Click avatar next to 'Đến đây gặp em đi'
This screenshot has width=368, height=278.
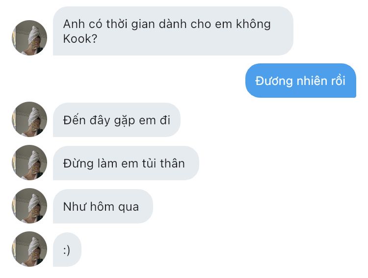29,119
